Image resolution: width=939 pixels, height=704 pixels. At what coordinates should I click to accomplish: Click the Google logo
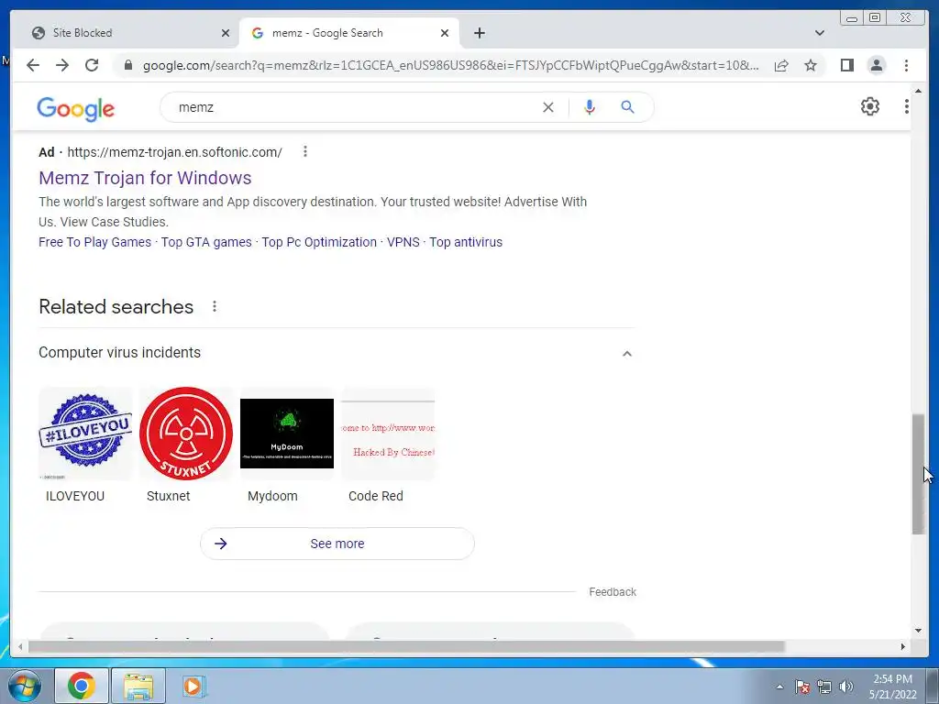pyautogui.click(x=75, y=108)
